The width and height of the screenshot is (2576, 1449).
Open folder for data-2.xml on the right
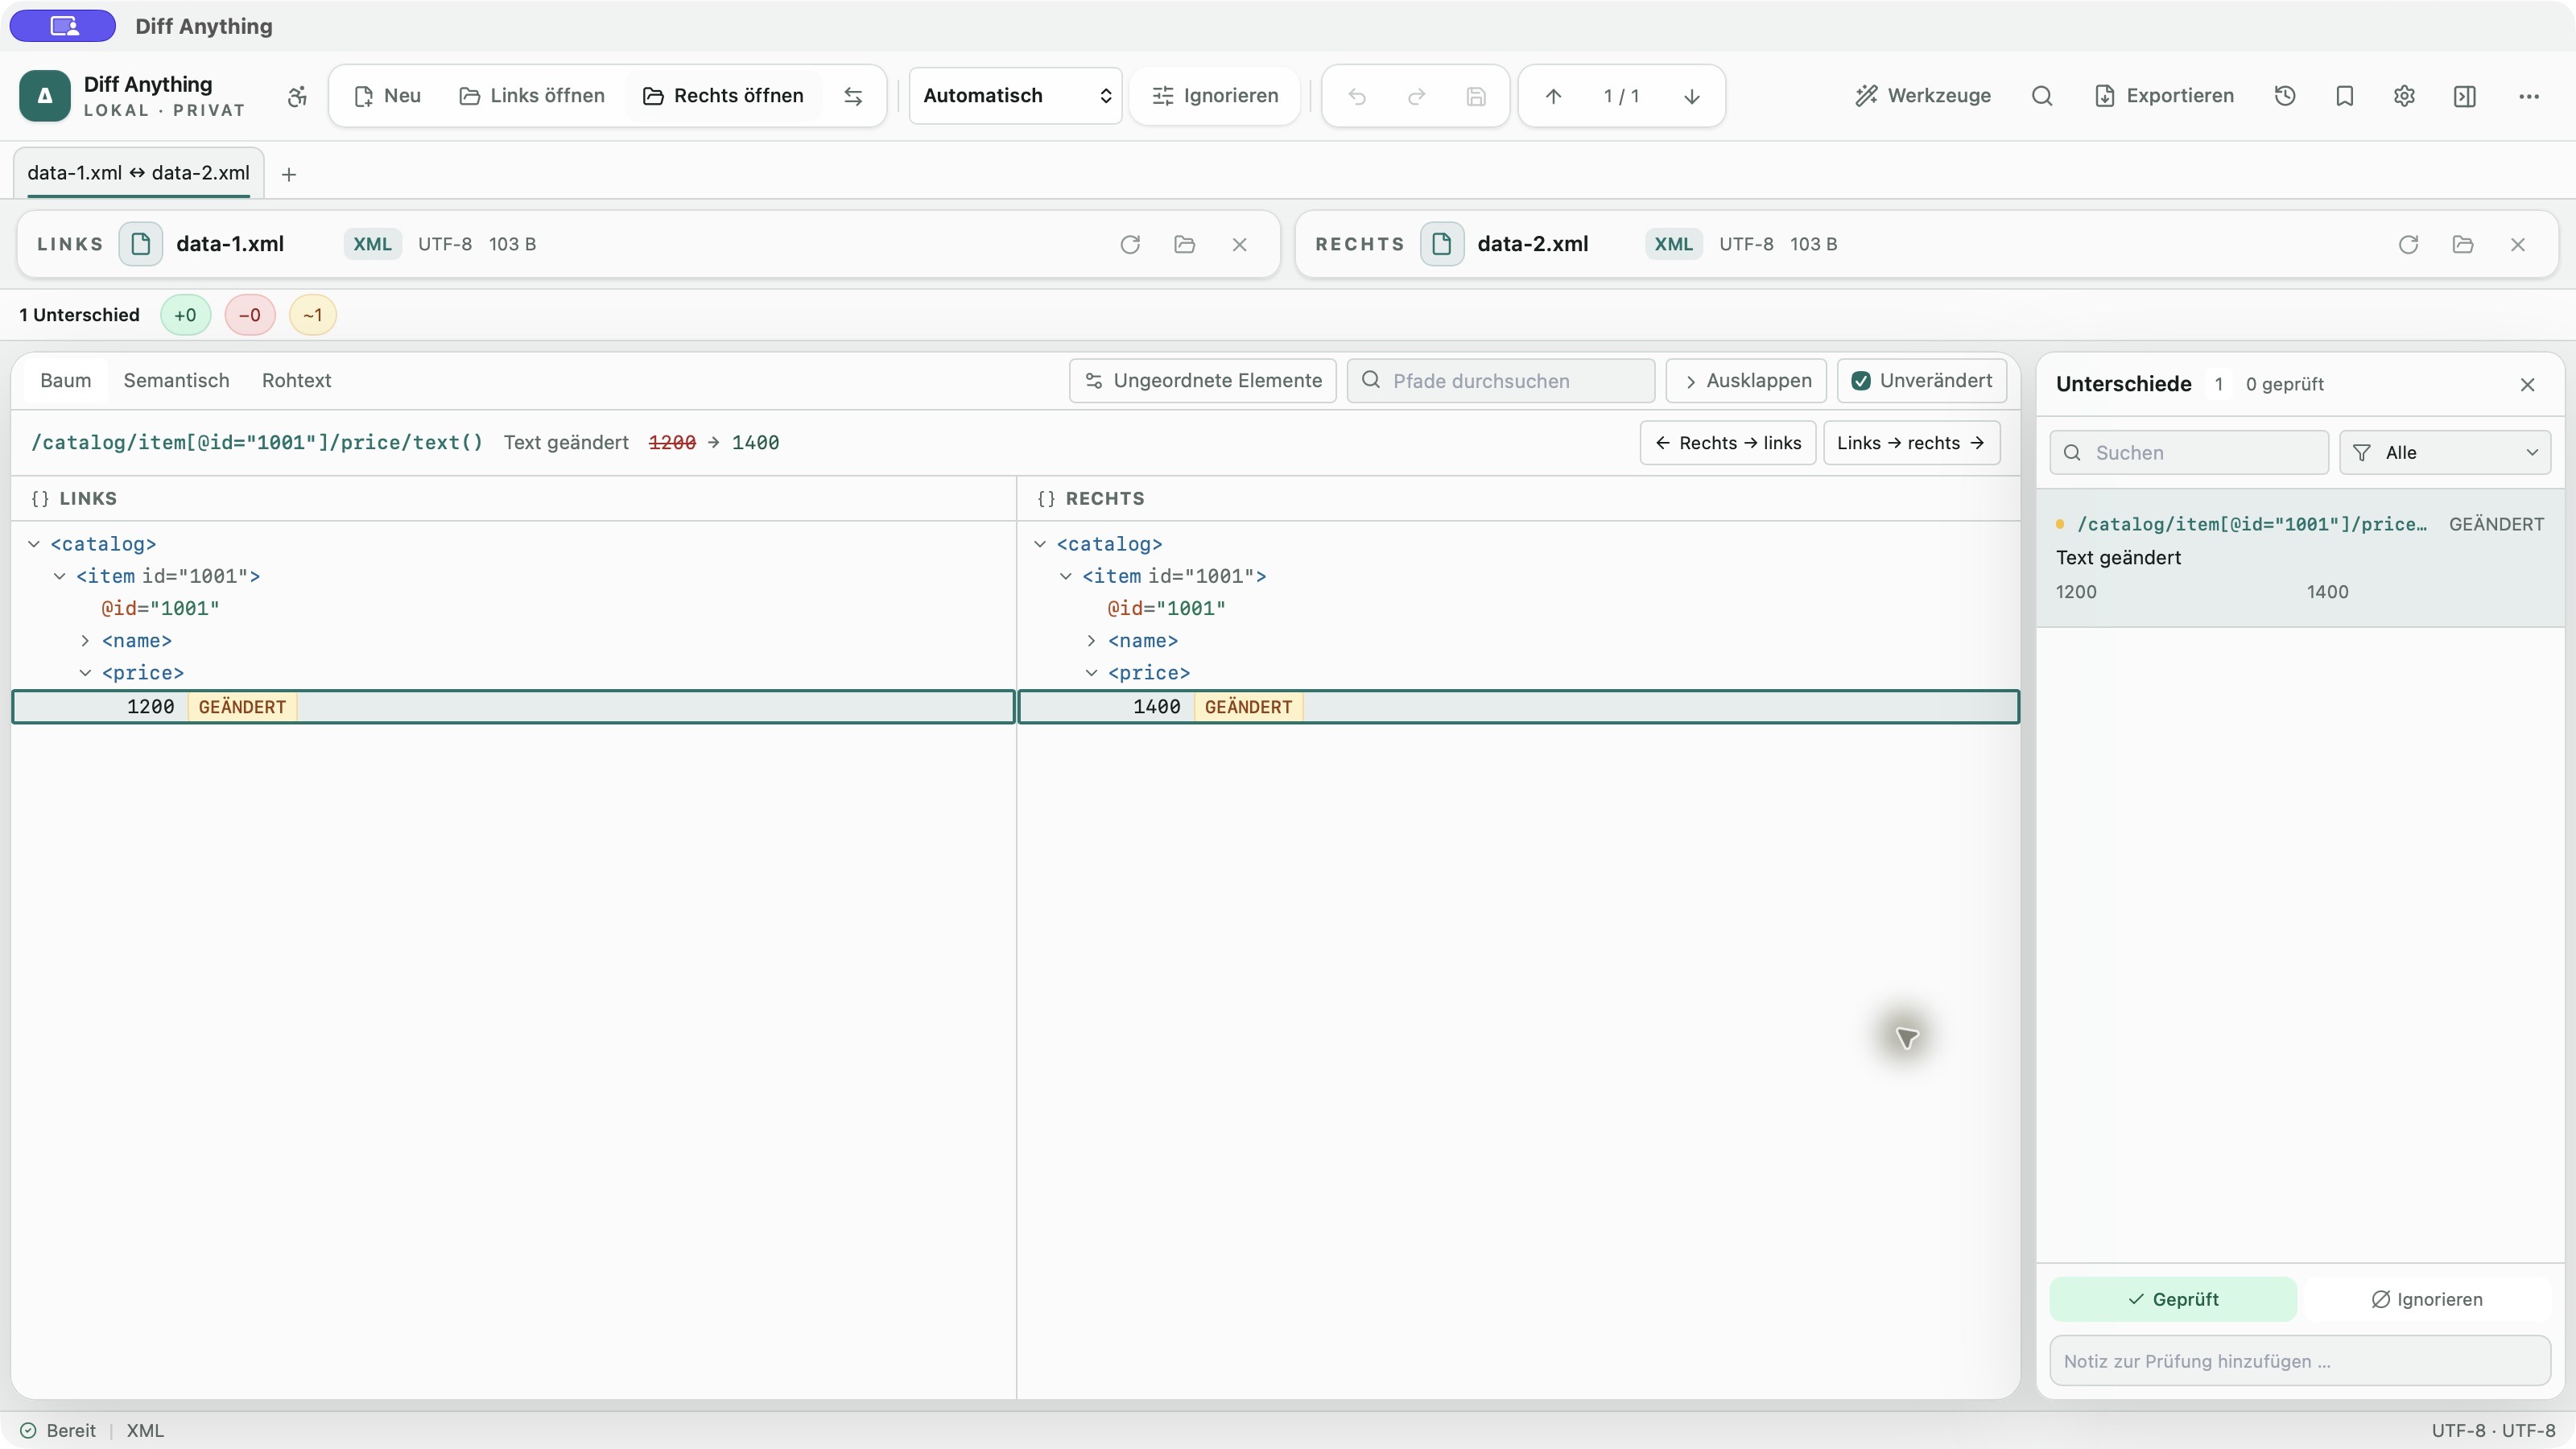(2463, 244)
